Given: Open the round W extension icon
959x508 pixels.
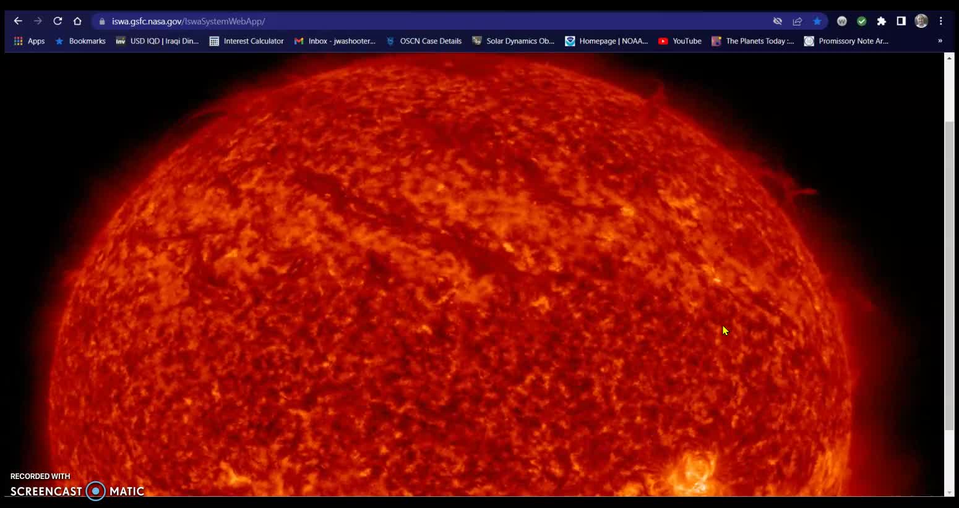Looking at the screenshot, I should pos(842,21).
